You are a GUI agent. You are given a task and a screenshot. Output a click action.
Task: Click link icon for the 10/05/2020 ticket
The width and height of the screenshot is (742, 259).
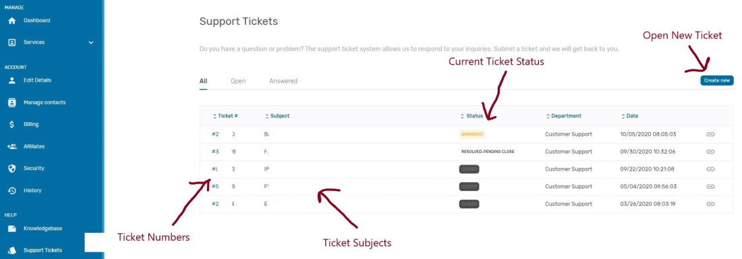click(710, 134)
